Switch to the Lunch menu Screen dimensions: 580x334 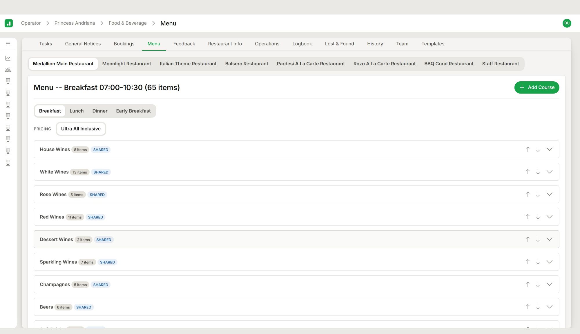(77, 111)
